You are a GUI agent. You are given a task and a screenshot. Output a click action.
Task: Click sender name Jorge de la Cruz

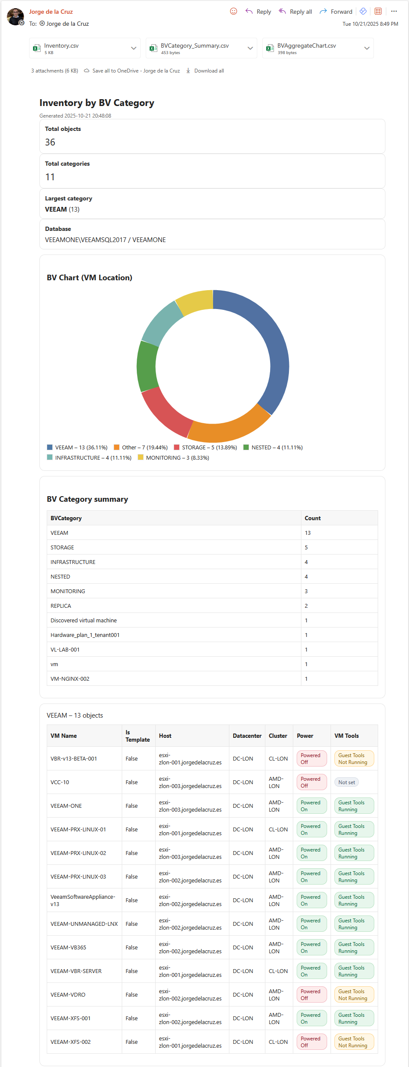51,12
